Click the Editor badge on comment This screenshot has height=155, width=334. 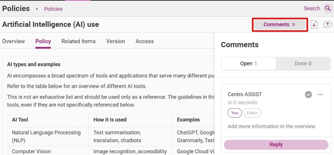pyautogui.click(x=253, y=113)
